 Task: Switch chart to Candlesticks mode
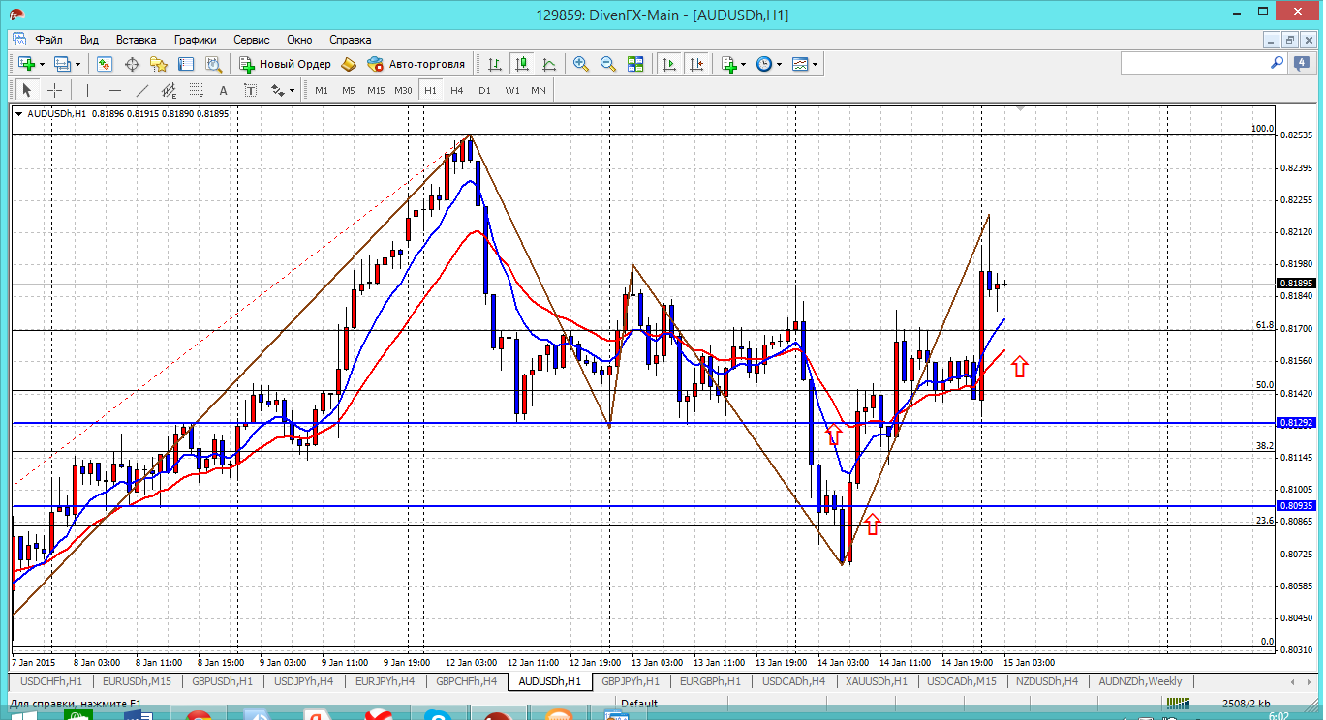coord(522,64)
